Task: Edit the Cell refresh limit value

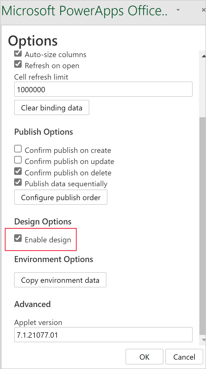Action: click(x=103, y=89)
